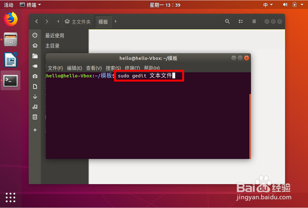Open the Pictures camera icon in the sidebar

pos(35,76)
